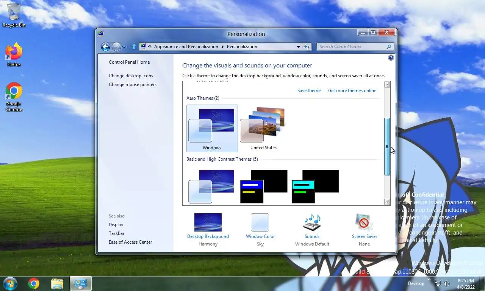Minimize the Personalization window
The height and width of the screenshot is (291, 485).
point(363,33)
